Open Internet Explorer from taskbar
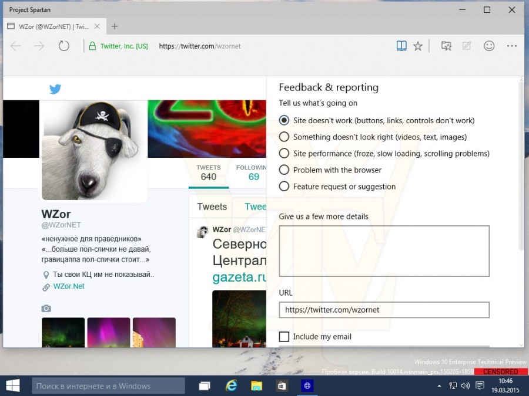 tap(231, 385)
